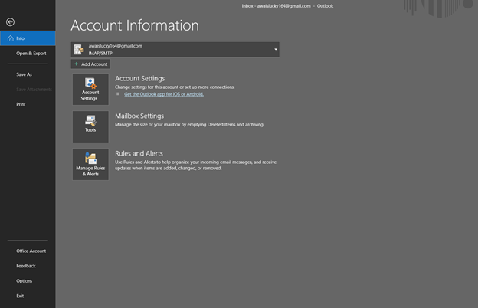Click the IMAP/SMTP account type text
Screen dimensions: 478x308
[100, 54]
